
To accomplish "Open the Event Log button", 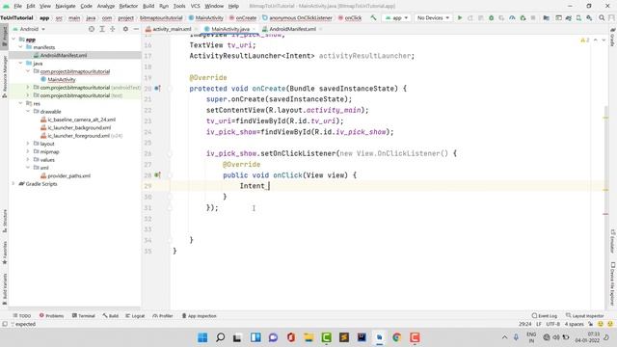I will [x=545, y=316].
